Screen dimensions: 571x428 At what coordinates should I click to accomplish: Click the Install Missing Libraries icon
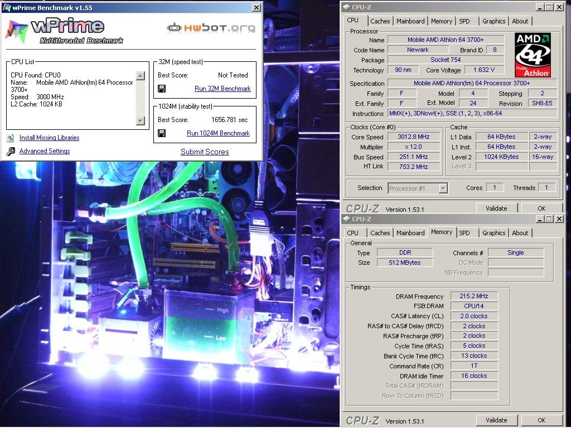pos(11,138)
